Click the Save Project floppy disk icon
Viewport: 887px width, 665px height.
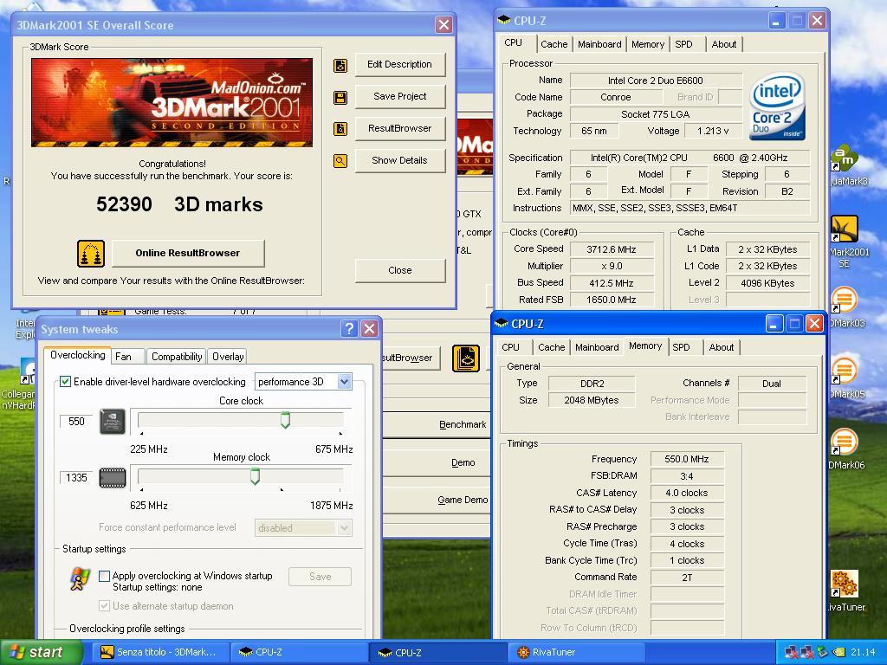tap(340, 98)
